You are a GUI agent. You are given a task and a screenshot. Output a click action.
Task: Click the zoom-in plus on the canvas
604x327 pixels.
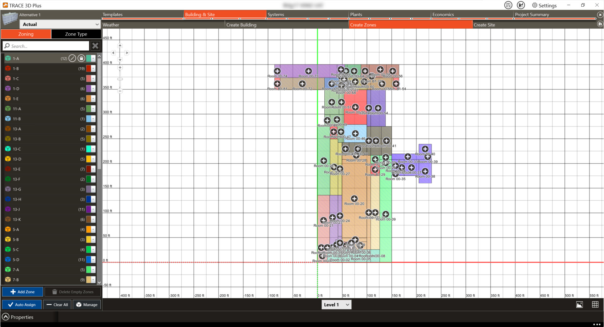coord(120,68)
